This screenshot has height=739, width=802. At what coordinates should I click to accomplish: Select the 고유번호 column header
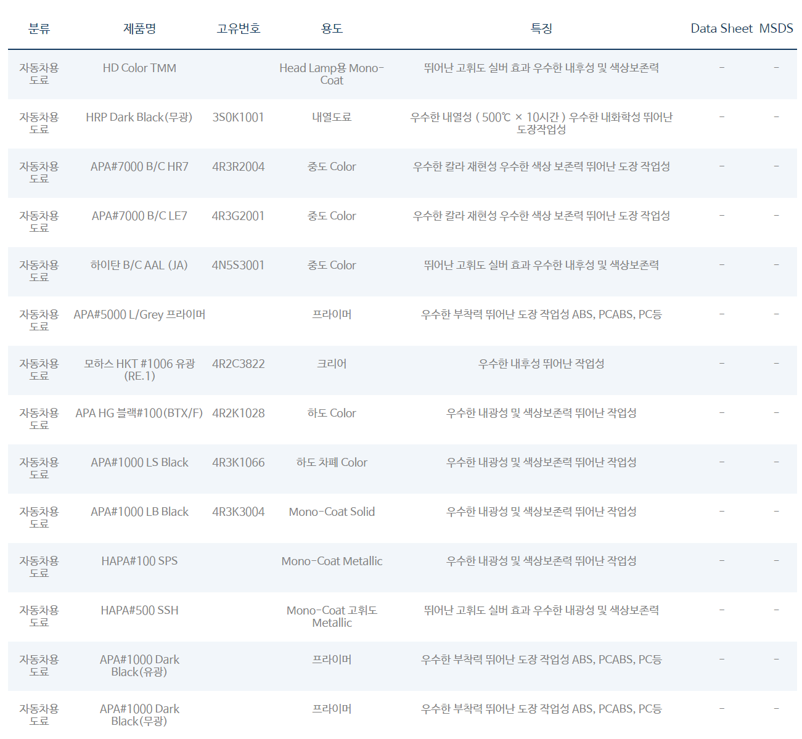click(x=238, y=28)
